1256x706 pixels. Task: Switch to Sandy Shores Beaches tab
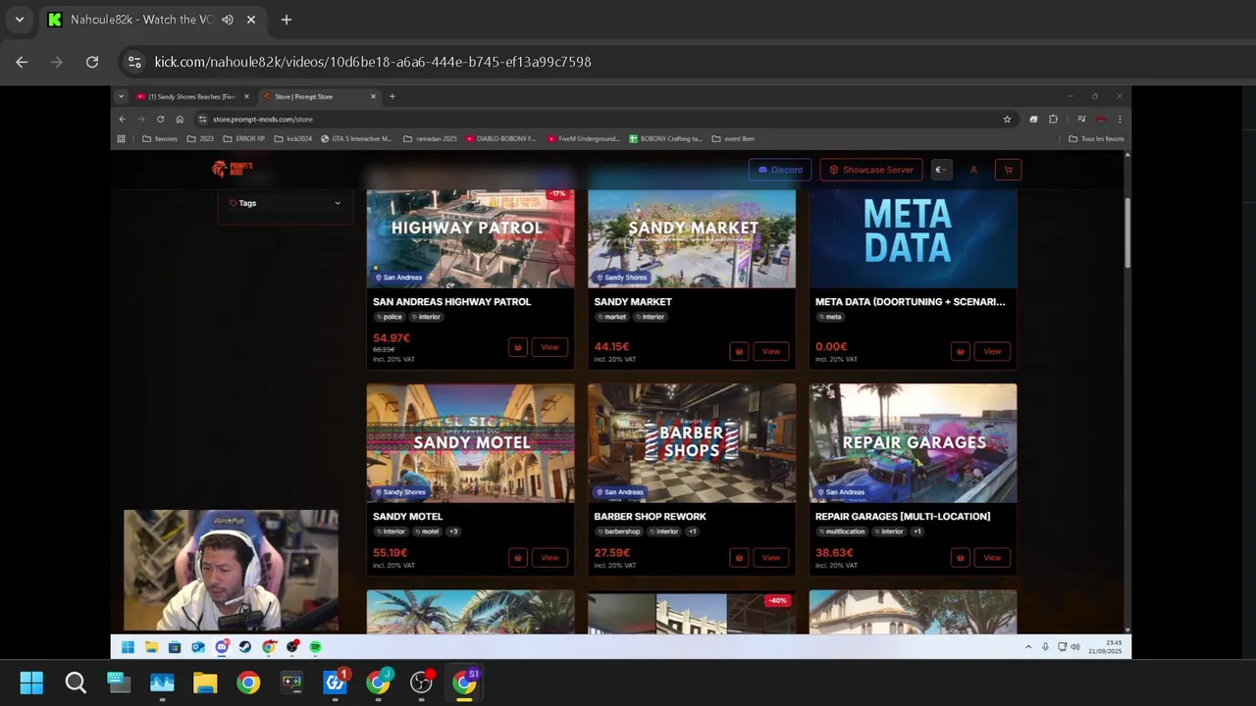[192, 96]
